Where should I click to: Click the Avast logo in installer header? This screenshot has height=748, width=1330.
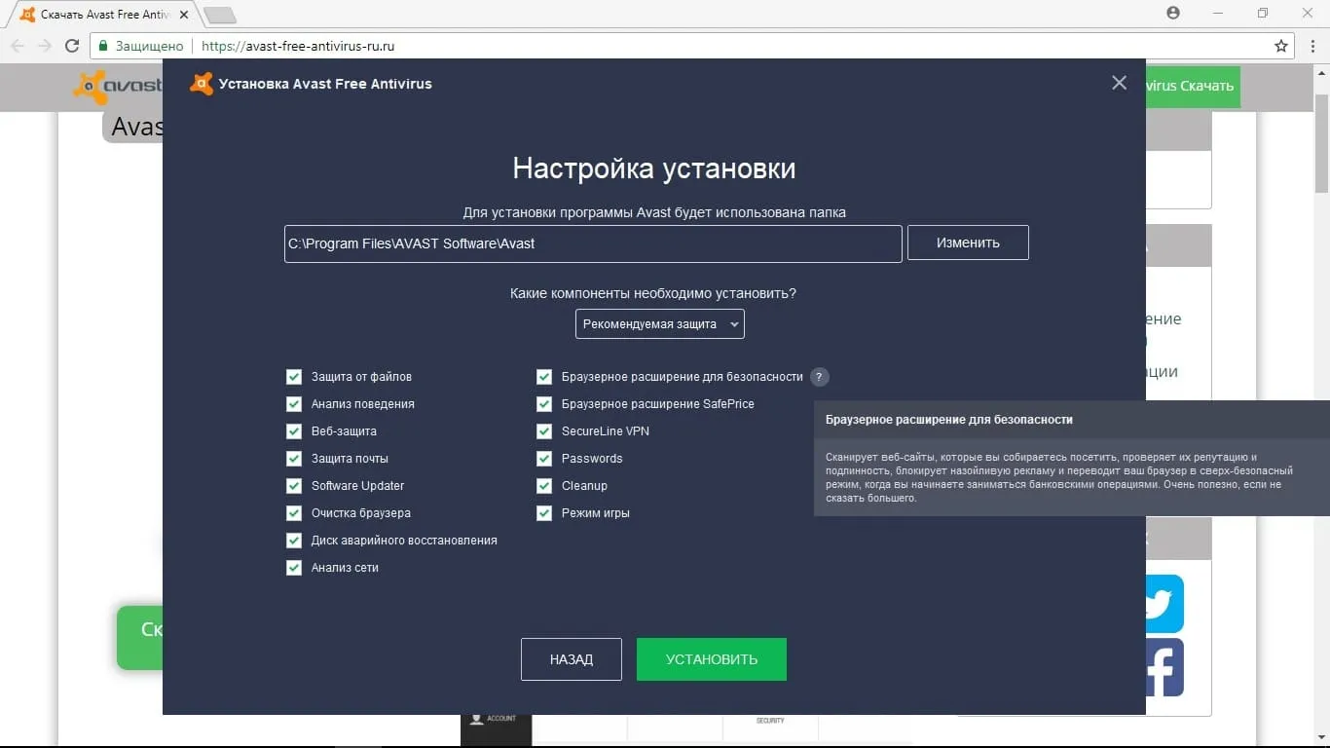[202, 84]
